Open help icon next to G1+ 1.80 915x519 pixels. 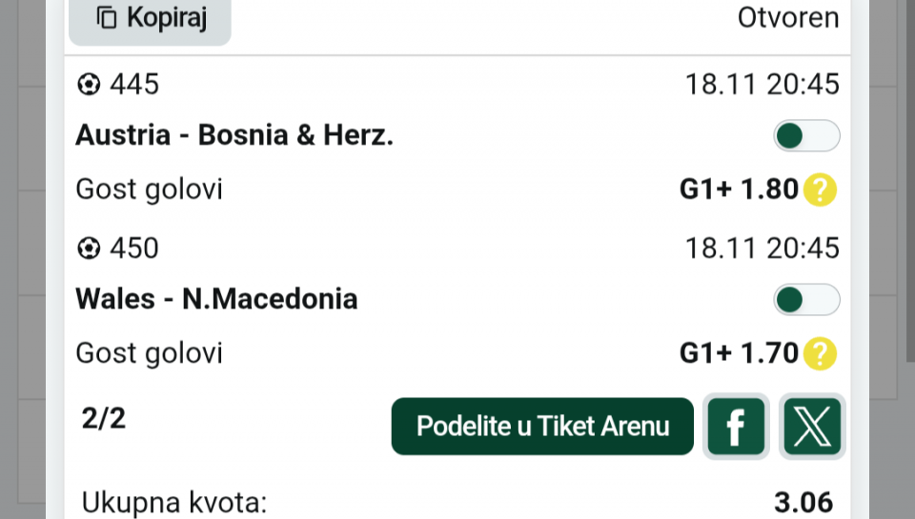point(820,190)
